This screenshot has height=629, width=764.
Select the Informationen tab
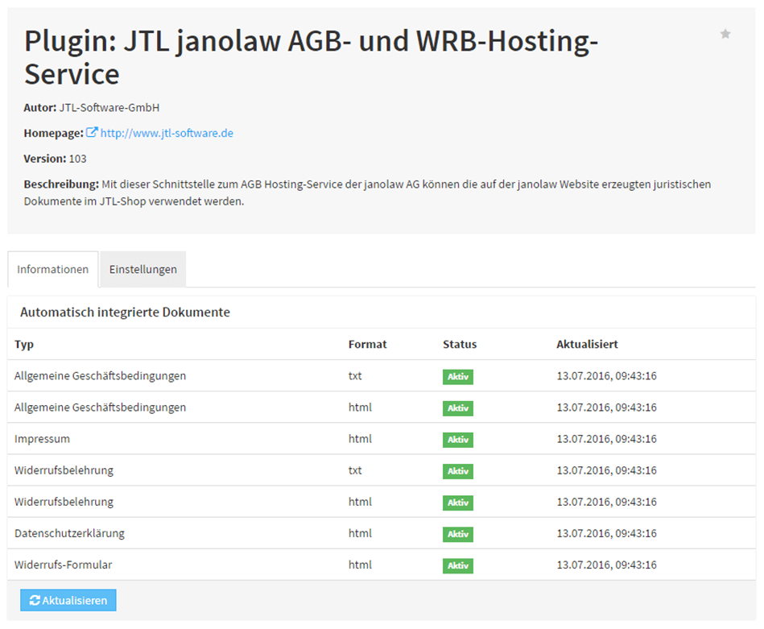pos(52,269)
